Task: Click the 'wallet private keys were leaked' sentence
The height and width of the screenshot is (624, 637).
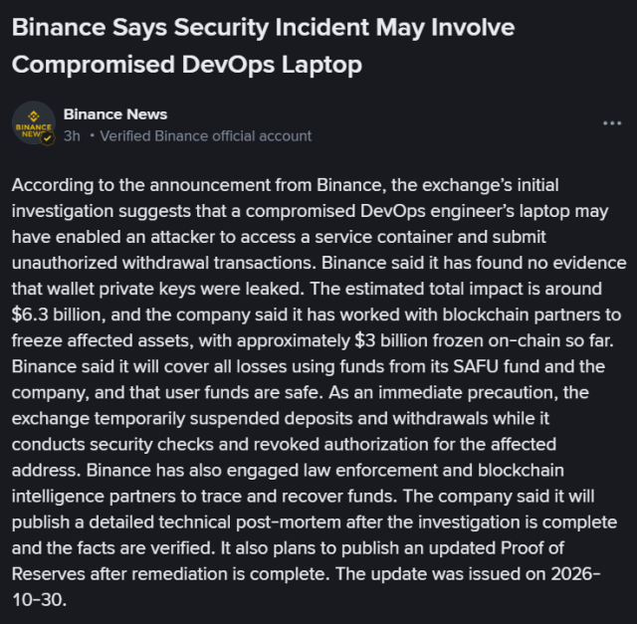Action: (175, 289)
